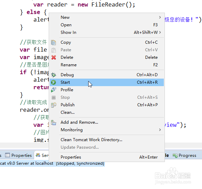The image size is (202, 189).
Task: Open the Monitoring menu entry
Action: 107,130
